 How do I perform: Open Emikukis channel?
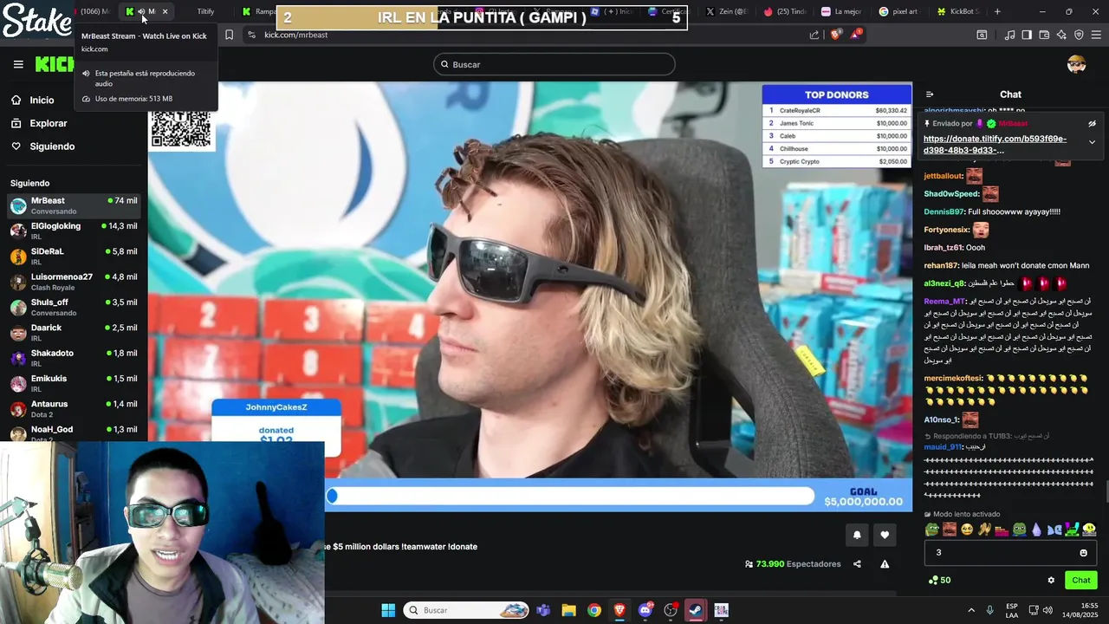[74, 383]
